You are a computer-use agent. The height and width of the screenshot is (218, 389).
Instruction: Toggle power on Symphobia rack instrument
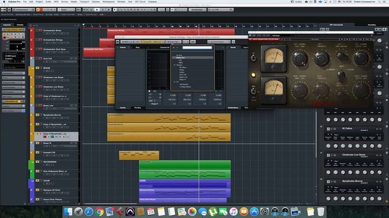(328, 182)
